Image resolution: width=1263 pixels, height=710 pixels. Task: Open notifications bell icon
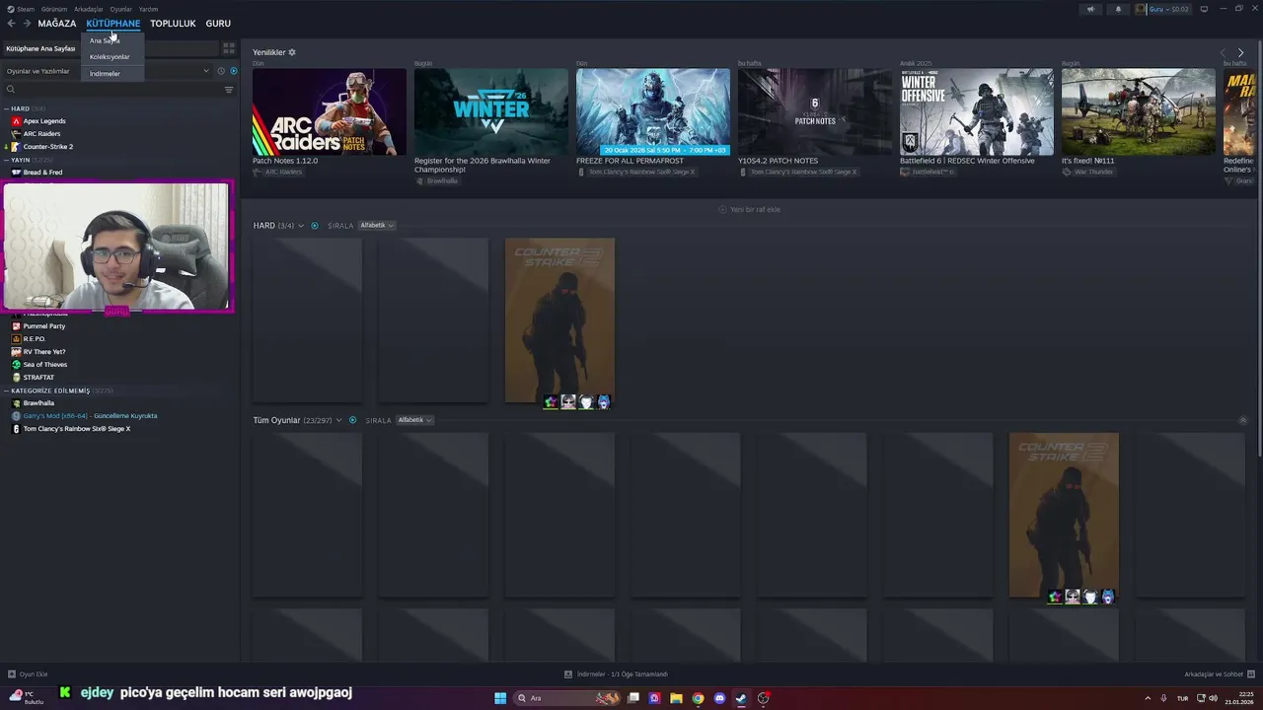[1118, 9]
